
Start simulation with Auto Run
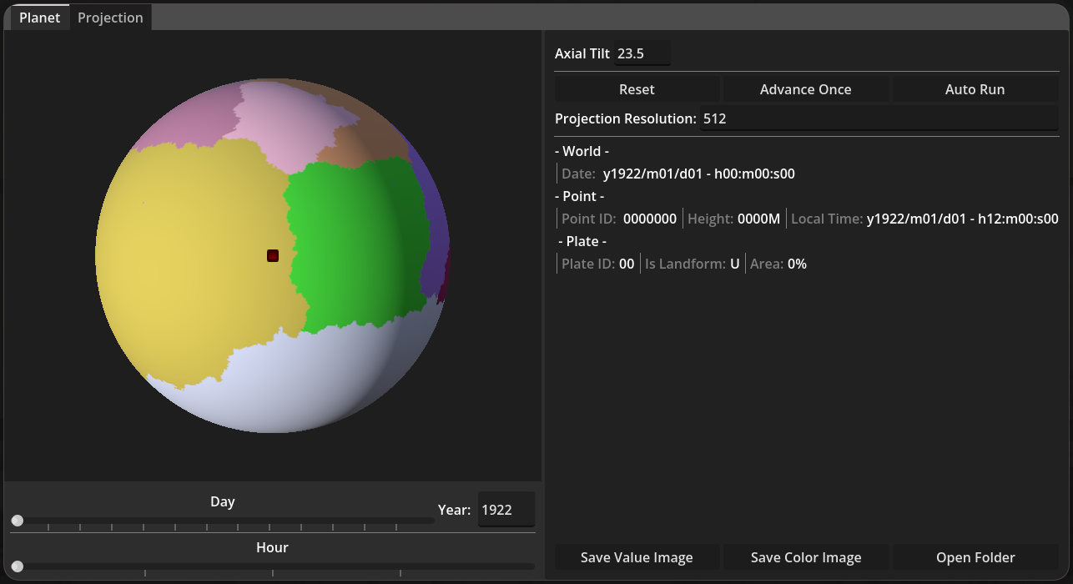coord(975,89)
